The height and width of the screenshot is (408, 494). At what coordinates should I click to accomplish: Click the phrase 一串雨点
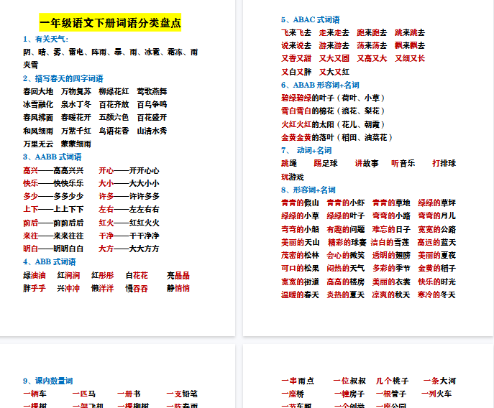[297, 381]
